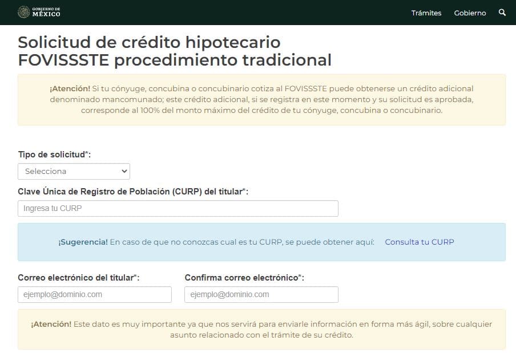Expand the Tipo de solicitud dropdown
516x353 pixels.
(74, 171)
